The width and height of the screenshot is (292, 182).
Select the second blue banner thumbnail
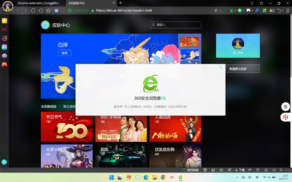pyautogui.click(x=189, y=54)
